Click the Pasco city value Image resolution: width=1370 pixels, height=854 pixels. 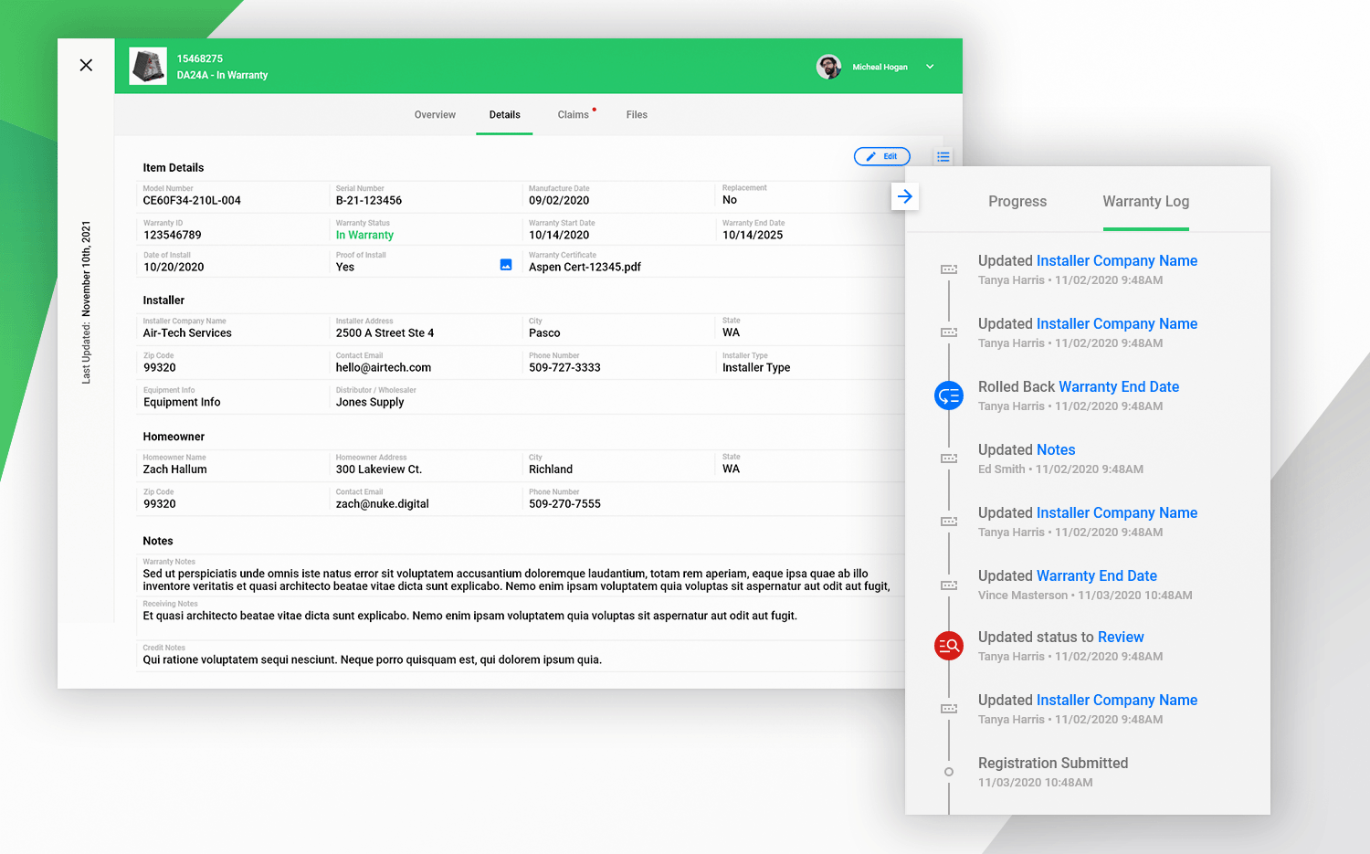point(544,333)
